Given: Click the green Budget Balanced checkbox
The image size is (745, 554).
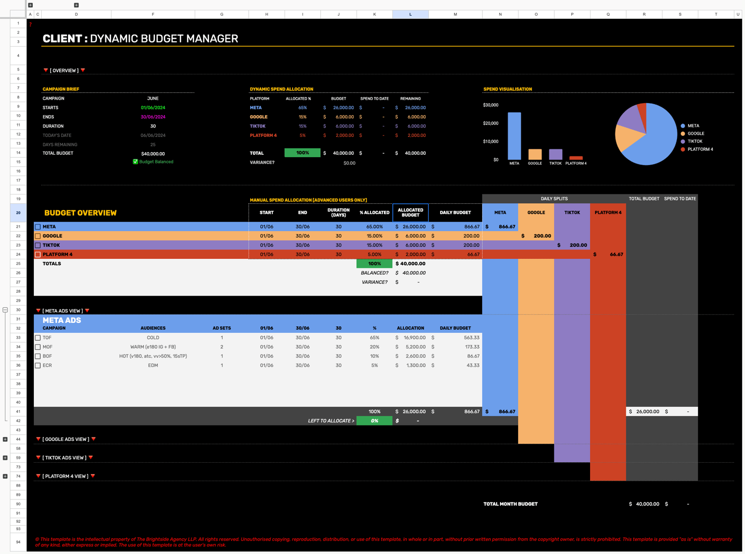Looking at the screenshot, I should coord(135,162).
